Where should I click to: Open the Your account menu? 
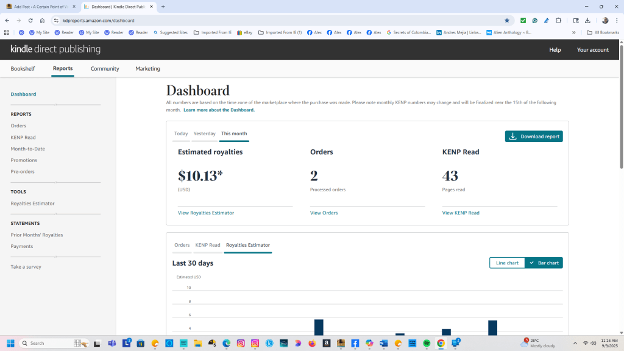pos(592,50)
